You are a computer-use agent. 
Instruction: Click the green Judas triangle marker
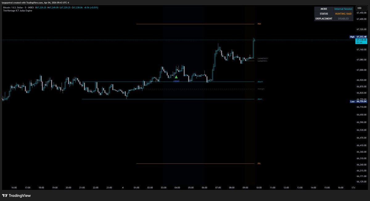[176, 77]
